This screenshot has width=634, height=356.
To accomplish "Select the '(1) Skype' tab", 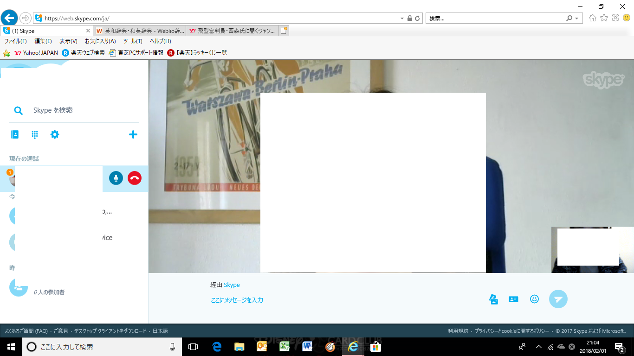I will [46, 31].
